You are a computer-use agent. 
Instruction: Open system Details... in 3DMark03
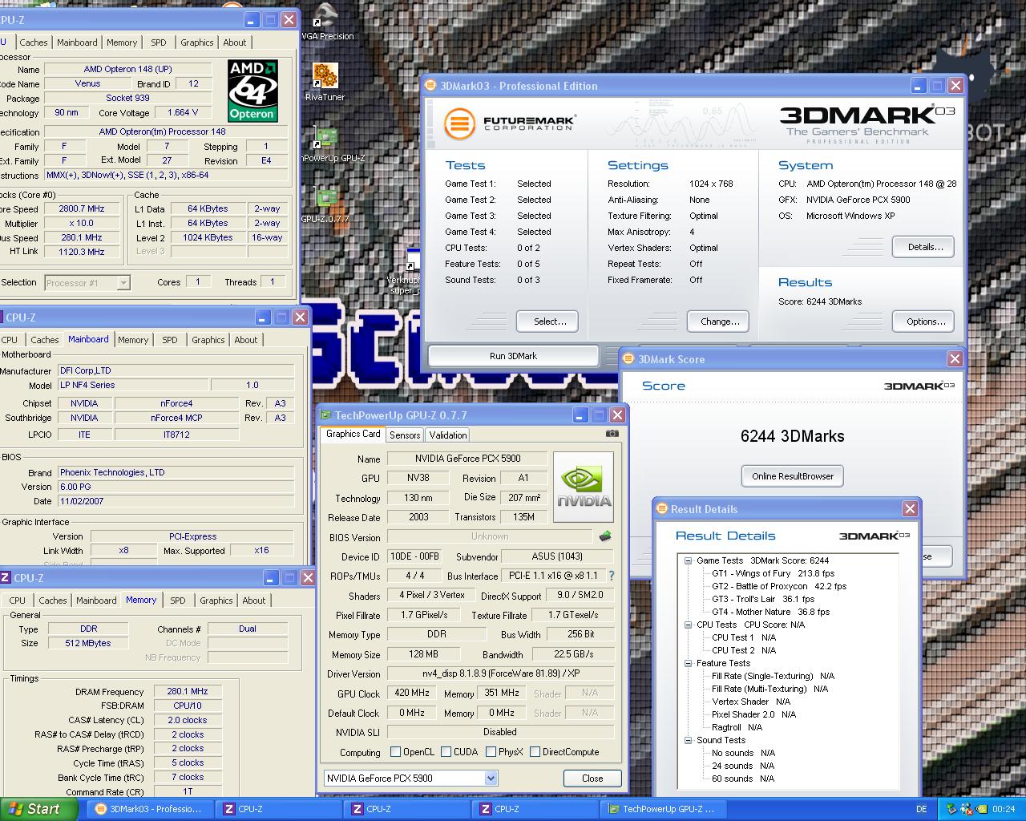(925, 247)
